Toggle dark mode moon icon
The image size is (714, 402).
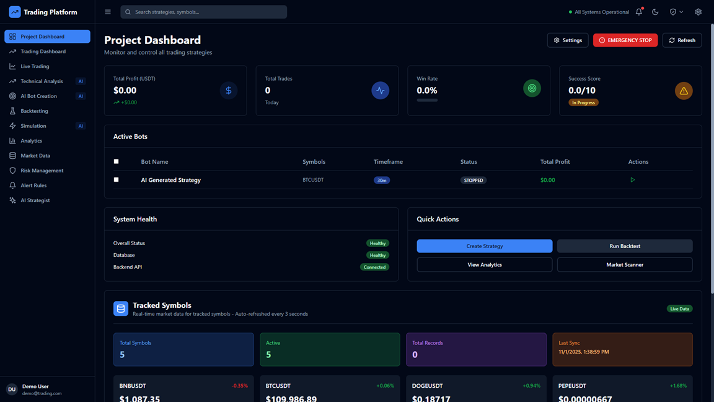(655, 12)
